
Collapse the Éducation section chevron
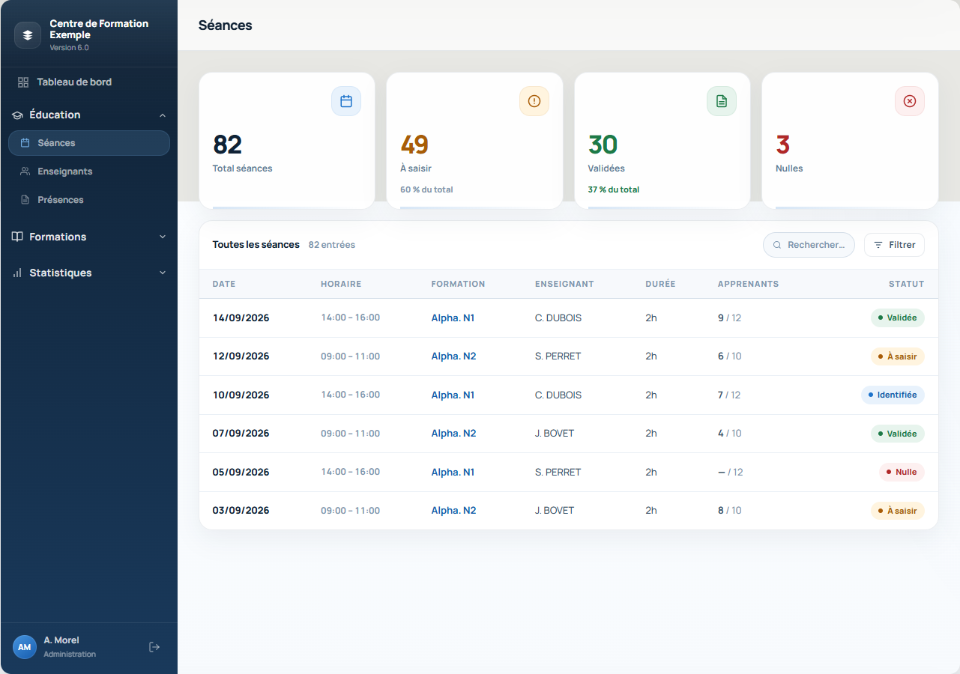coord(163,115)
